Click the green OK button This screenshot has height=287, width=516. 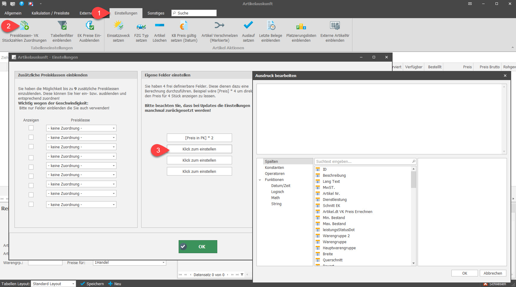pyautogui.click(x=198, y=247)
